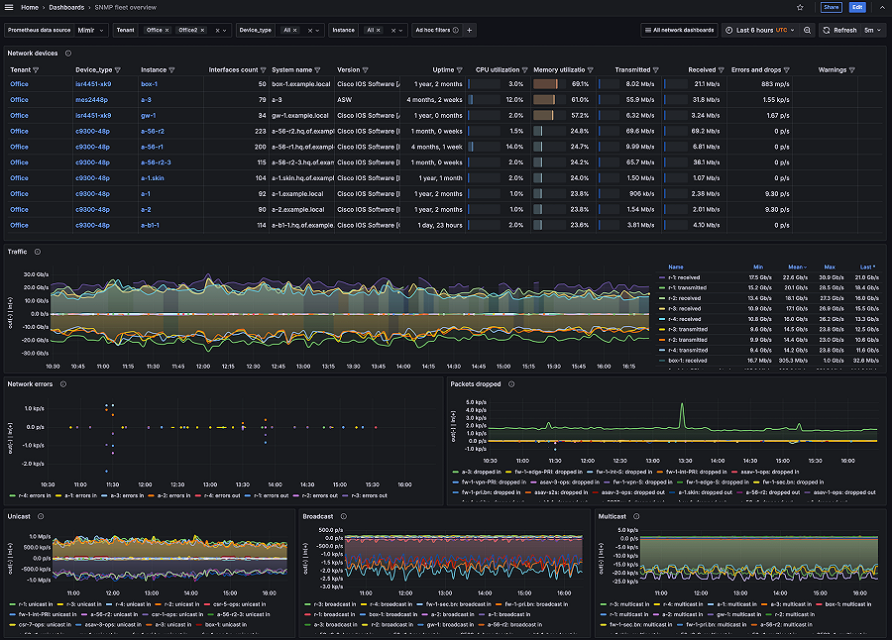
Task: Click the Edit button
Action: coord(857,7)
